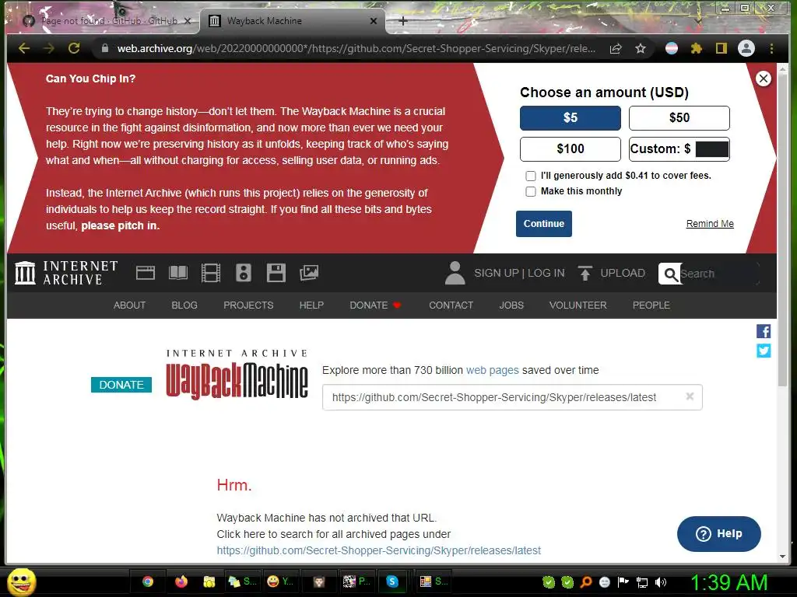Screen dimensions: 797x597
Task: Close the donation banner with X icon
Action: click(x=763, y=79)
